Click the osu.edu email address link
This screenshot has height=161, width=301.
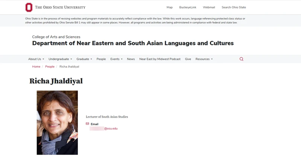(103, 129)
